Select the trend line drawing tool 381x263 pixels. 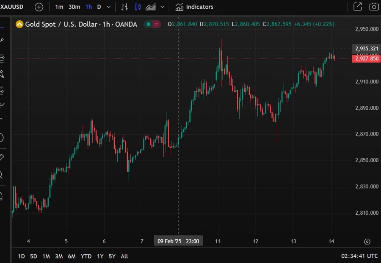[x=2, y=40]
